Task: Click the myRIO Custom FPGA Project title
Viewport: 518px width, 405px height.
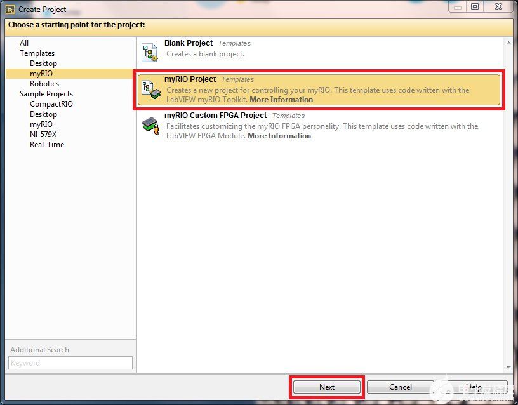Action: pyautogui.click(x=215, y=116)
